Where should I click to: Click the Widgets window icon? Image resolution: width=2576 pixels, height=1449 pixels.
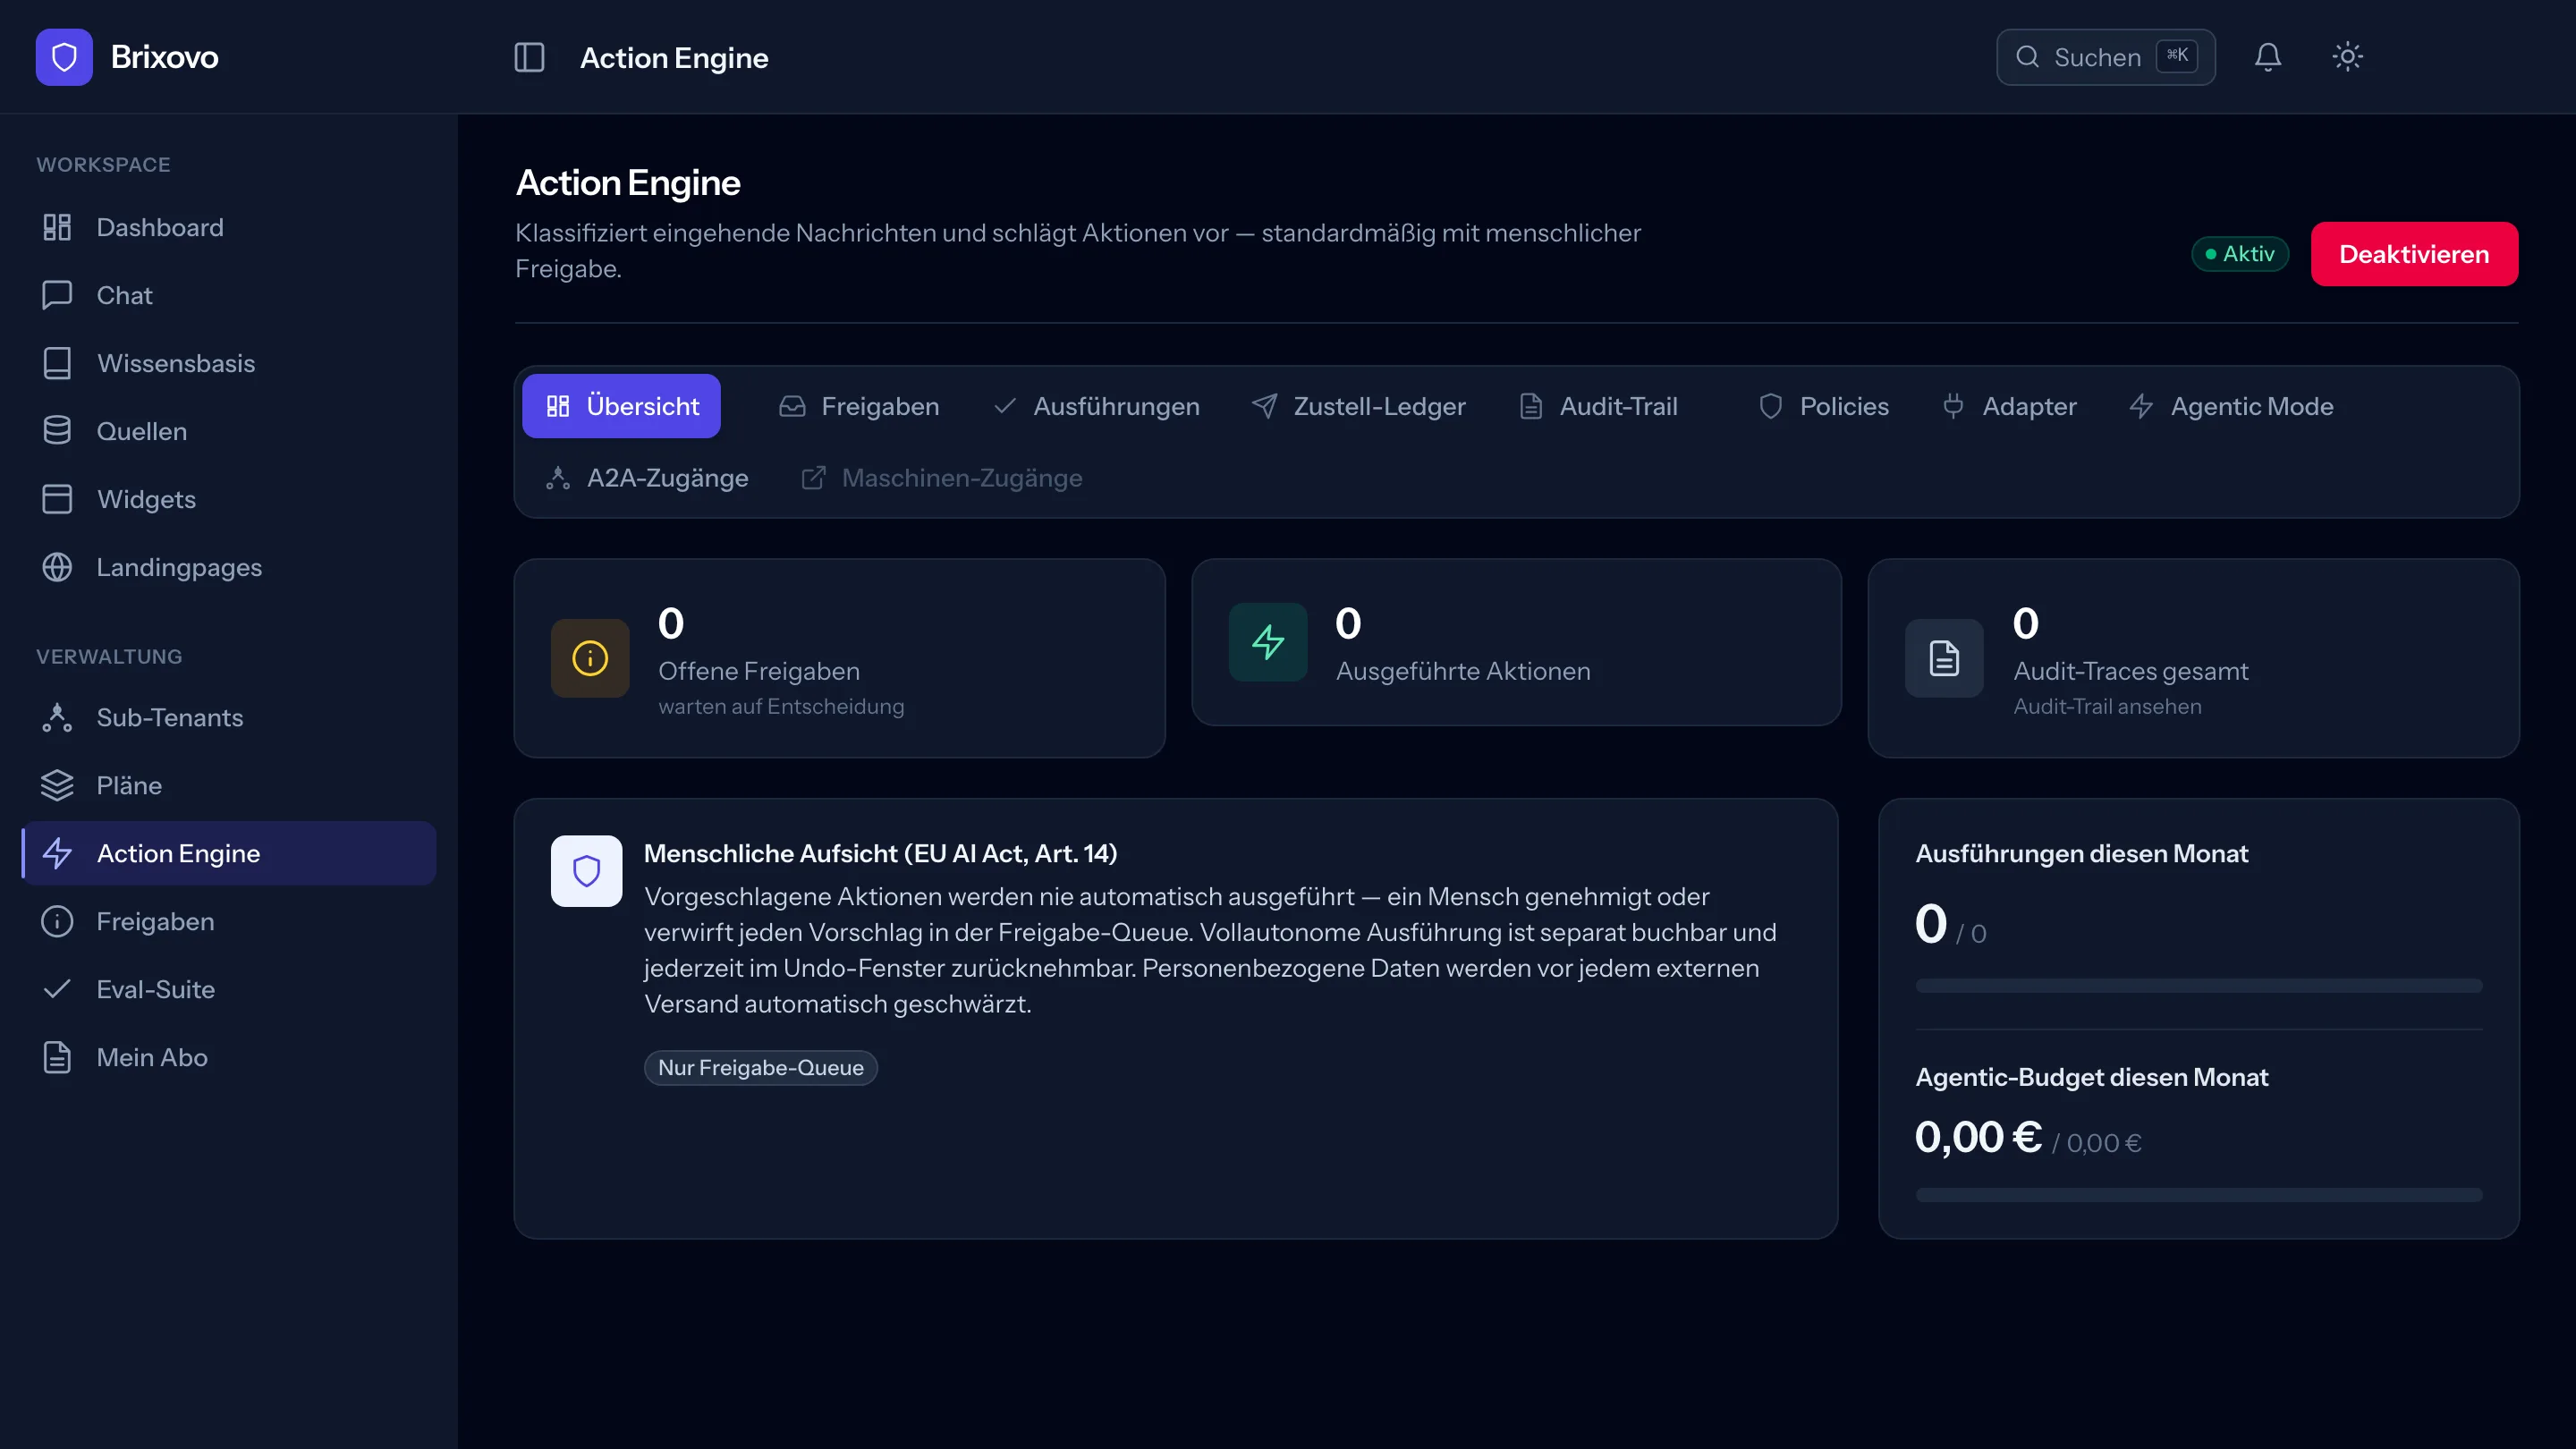[57, 499]
